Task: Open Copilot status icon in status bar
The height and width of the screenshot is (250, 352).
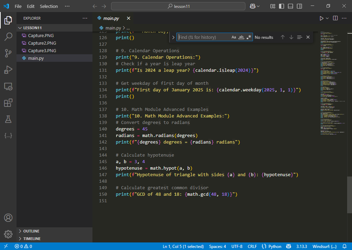Action: pyautogui.click(x=289, y=246)
